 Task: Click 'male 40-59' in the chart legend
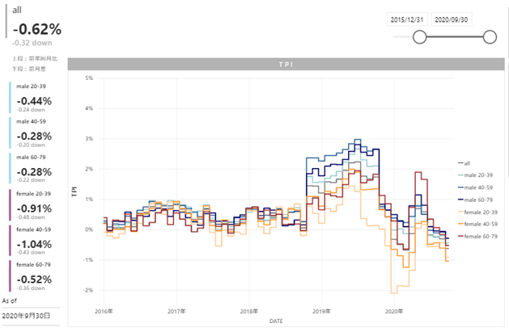pyautogui.click(x=476, y=187)
